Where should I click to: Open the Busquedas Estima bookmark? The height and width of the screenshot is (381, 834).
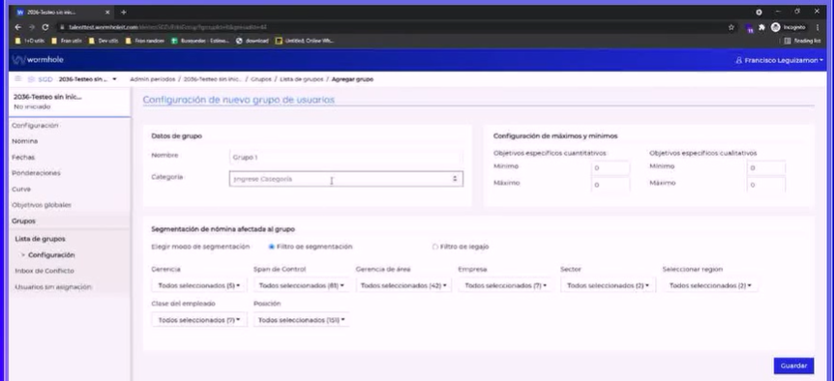[200, 41]
